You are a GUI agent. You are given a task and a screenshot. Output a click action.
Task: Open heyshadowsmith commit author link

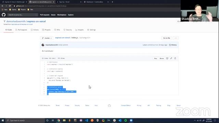pos(52,45)
